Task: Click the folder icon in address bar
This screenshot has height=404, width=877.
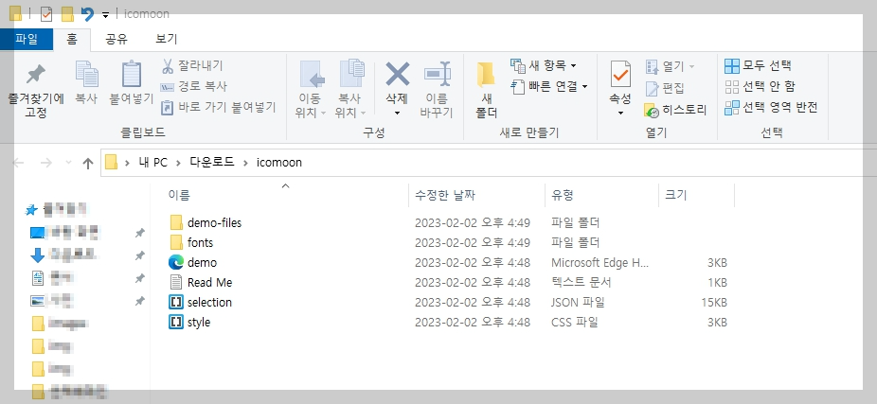Action: 112,163
